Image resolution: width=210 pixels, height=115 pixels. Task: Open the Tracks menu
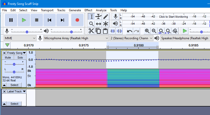coord(61,10)
